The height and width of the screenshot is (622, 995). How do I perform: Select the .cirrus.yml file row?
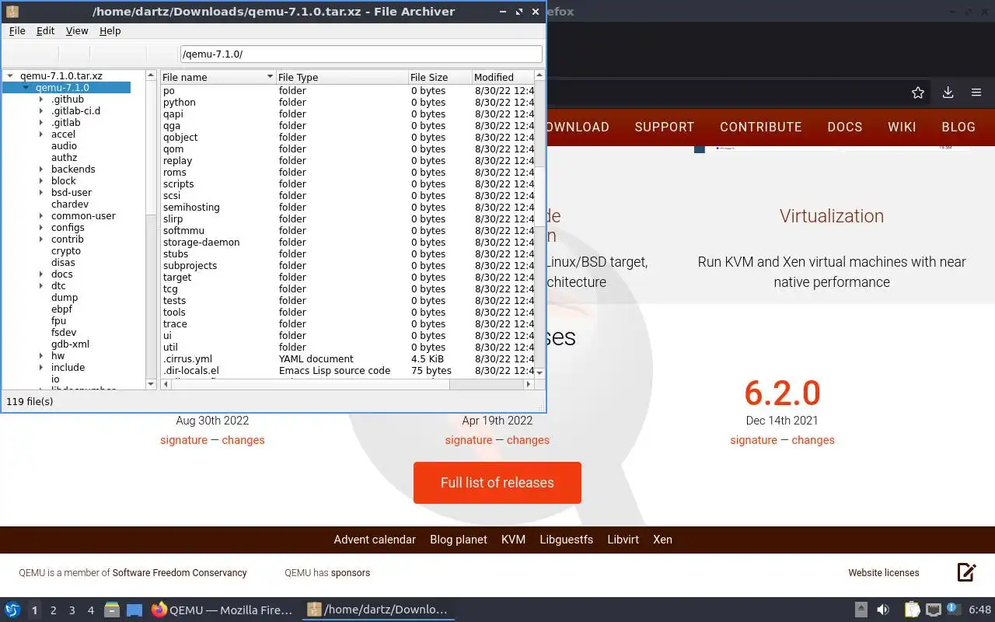tap(347, 359)
